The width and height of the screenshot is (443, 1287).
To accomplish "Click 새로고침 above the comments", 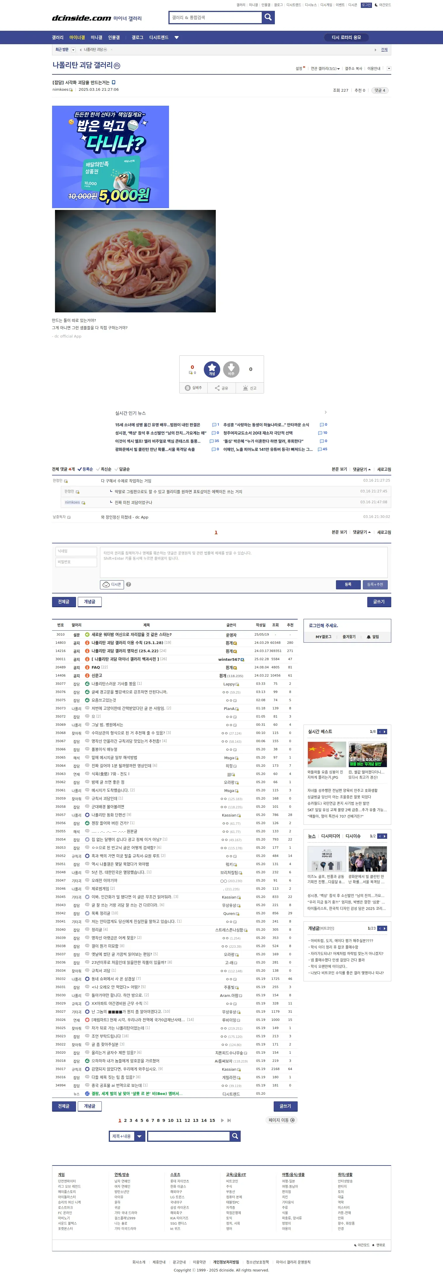I will pos(384,469).
